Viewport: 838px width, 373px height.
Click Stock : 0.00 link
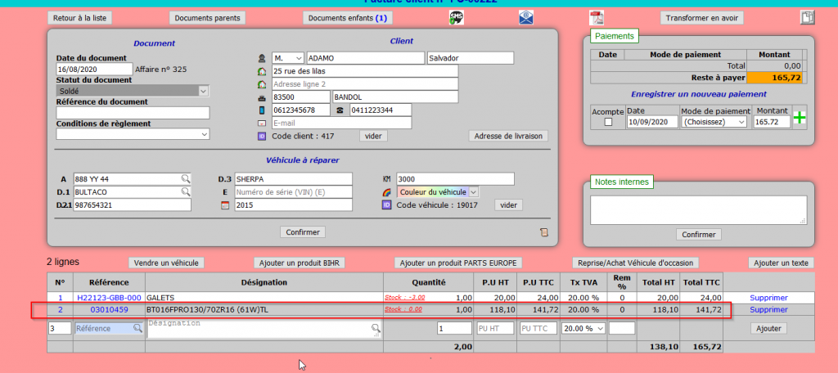click(x=403, y=309)
